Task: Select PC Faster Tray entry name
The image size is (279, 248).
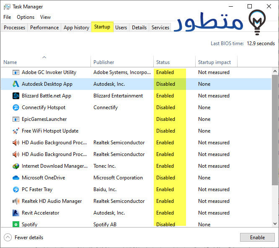Action: 37,189
